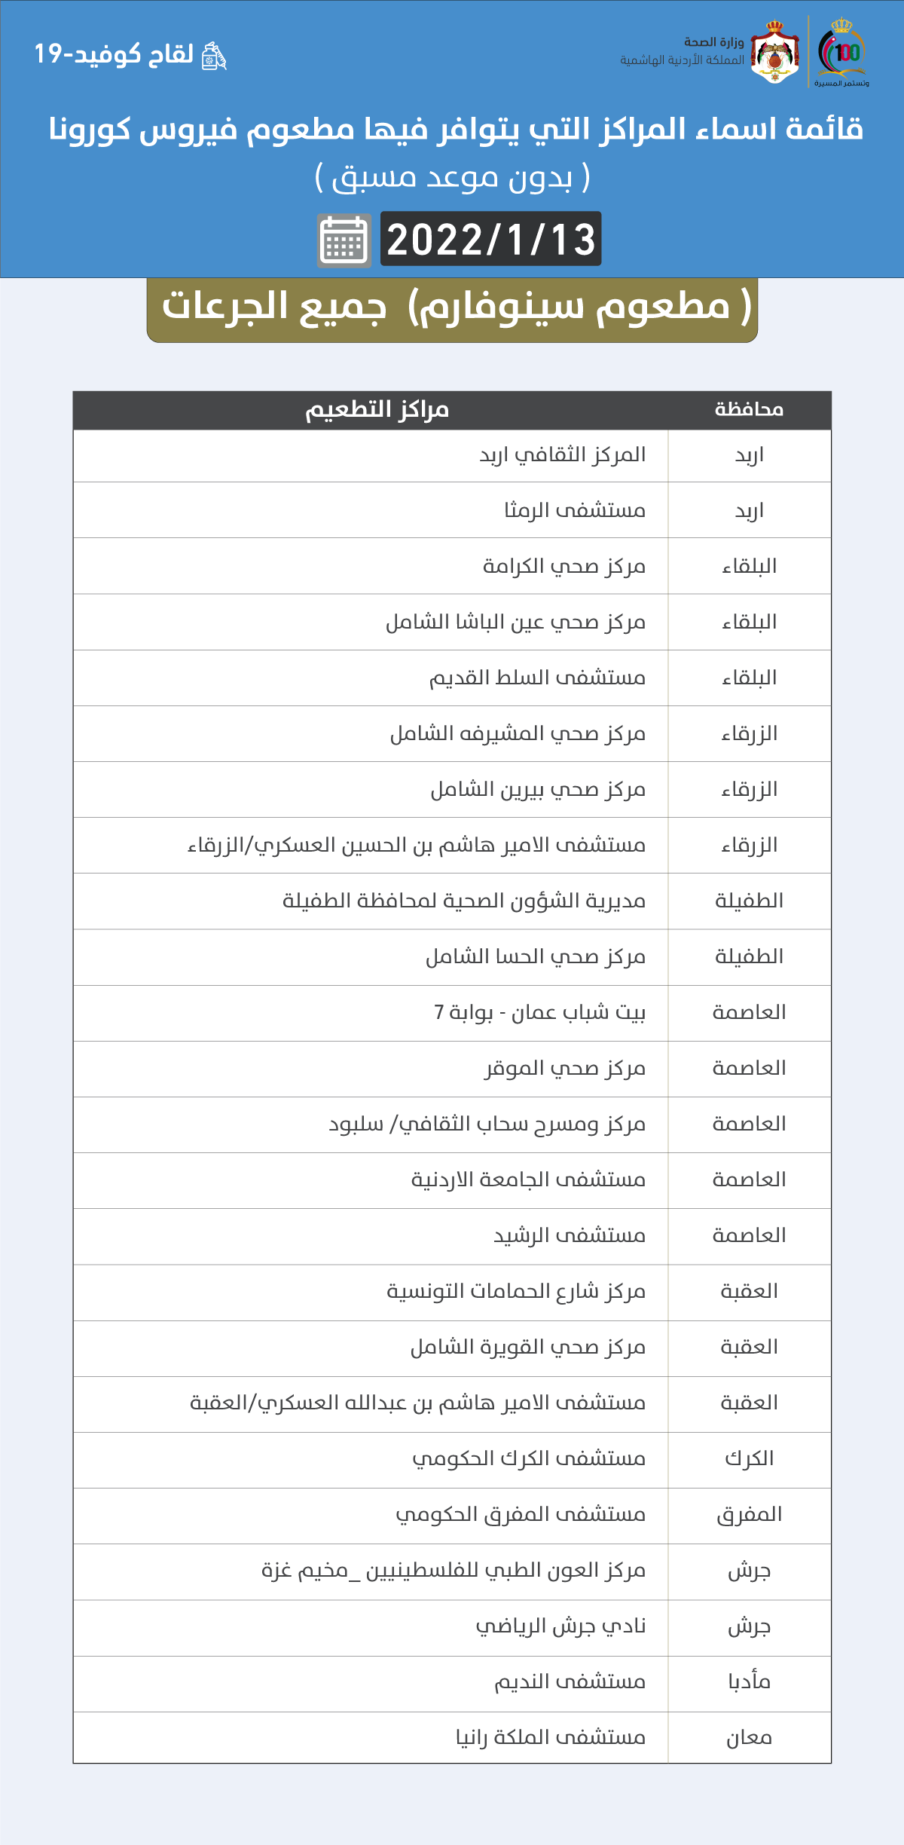Click the لقاح كوفيد-19 header label
The image size is (904, 1845).
(x=114, y=54)
